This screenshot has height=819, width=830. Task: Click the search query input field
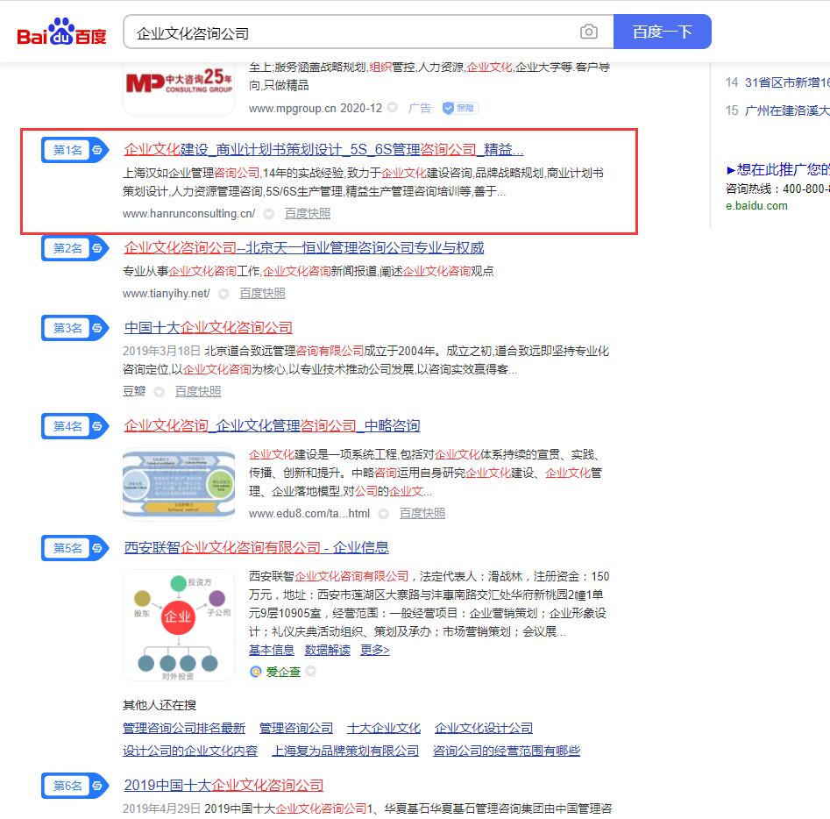click(x=351, y=32)
